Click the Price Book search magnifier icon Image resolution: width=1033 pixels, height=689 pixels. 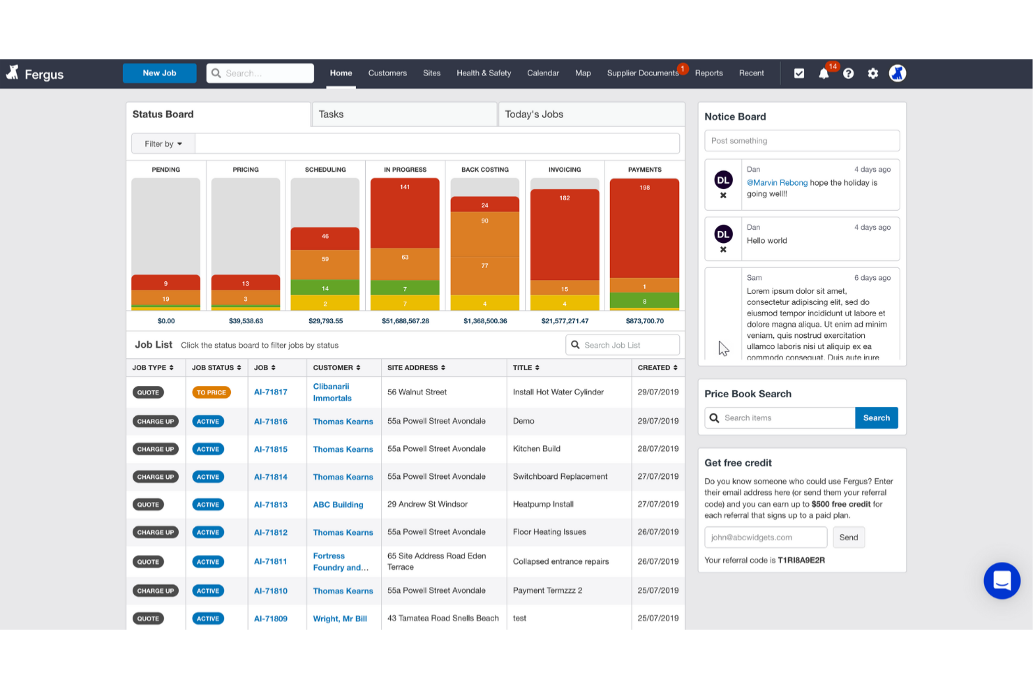pos(715,417)
